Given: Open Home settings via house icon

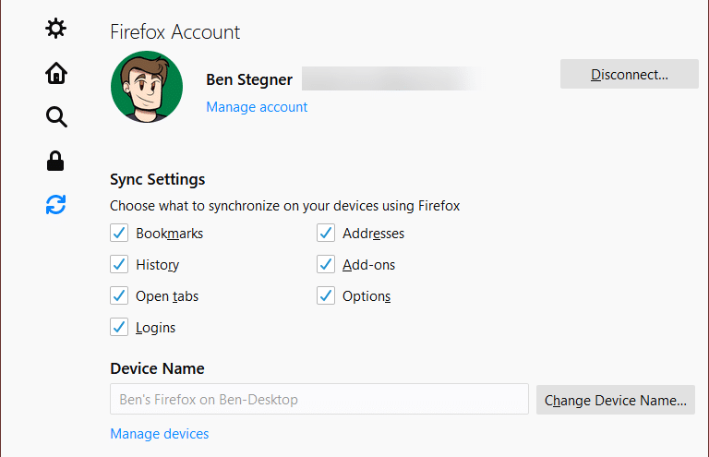Looking at the screenshot, I should [56, 73].
